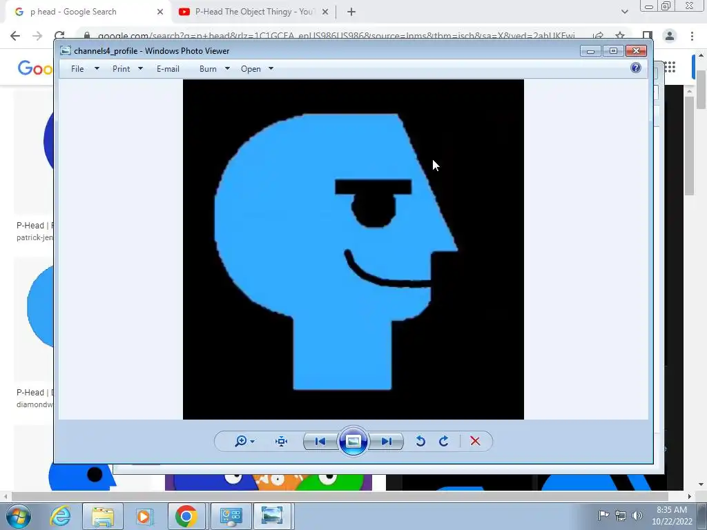Screen dimensions: 707x530
Task: Rotate the image counterclockwise
Action: click(420, 441)
